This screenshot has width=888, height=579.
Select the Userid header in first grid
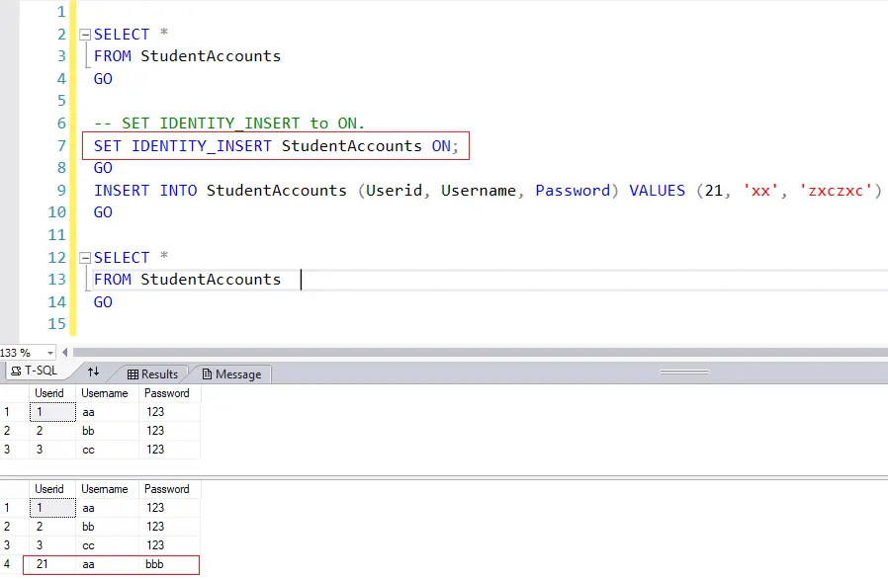pos(49,393)
